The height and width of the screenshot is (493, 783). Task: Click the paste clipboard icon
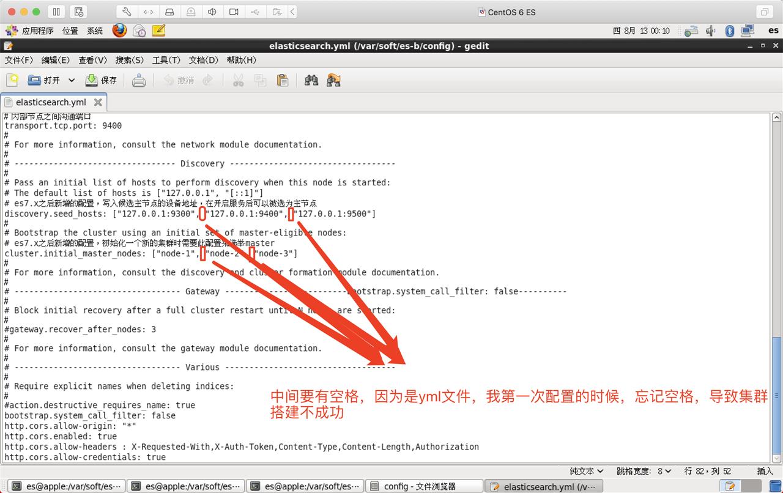[282, 80]
